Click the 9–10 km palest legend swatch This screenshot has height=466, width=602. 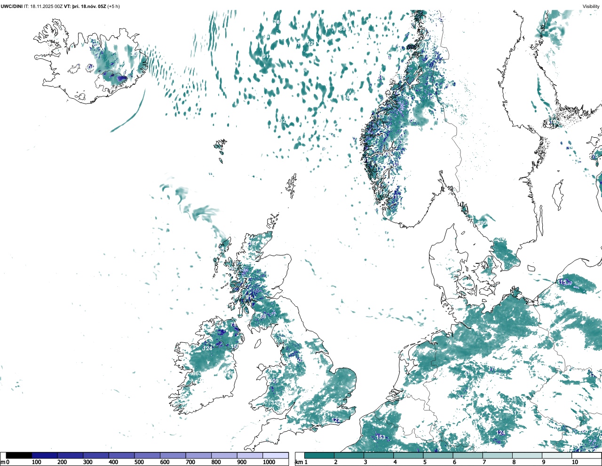coord(557,456)
